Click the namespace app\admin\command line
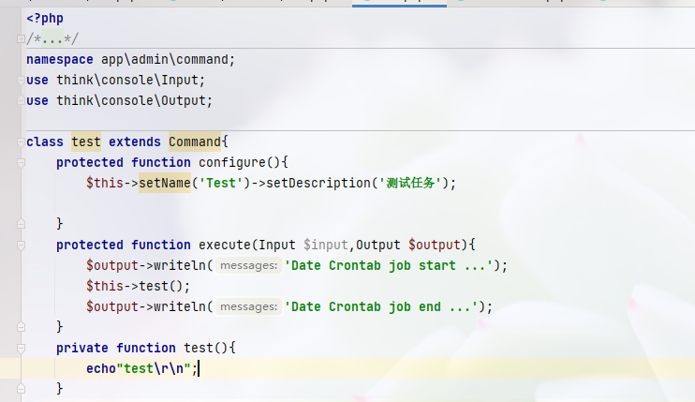 (131, 59)
